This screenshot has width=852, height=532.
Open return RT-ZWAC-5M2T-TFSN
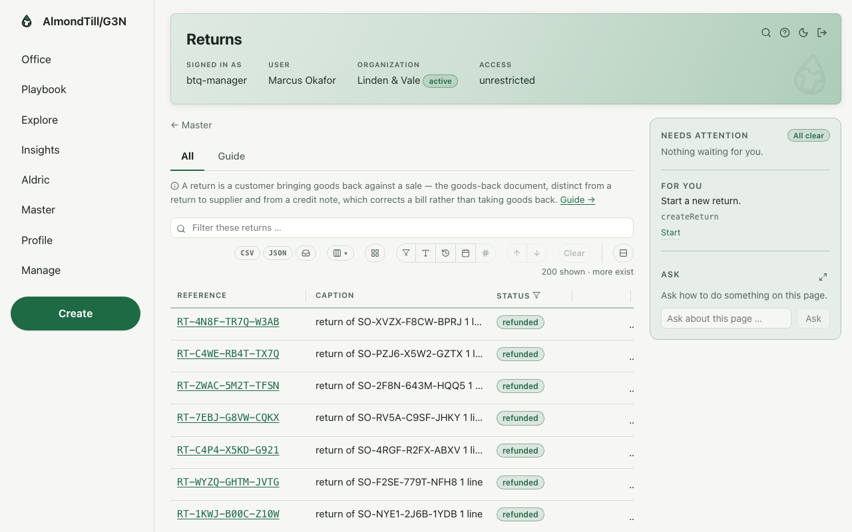228,386
